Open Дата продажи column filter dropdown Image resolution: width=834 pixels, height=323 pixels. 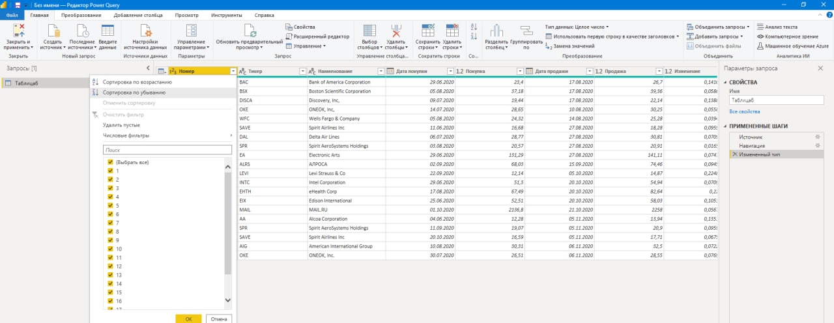pyautogui.click(x=589, y=71)
